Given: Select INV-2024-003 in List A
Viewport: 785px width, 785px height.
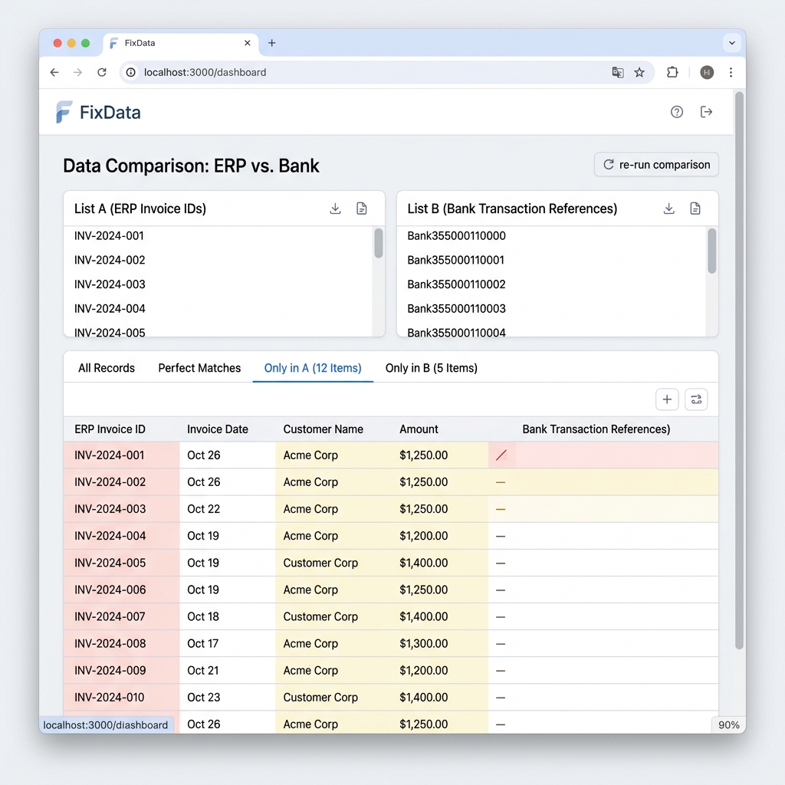Looking at the screenshot, I should pos(110,284).
